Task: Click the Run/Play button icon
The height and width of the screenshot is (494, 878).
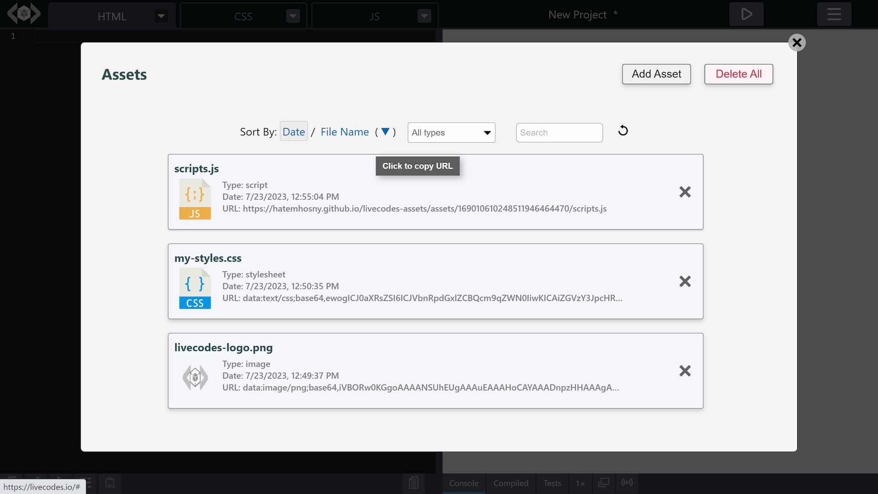Action: (747, 14)
